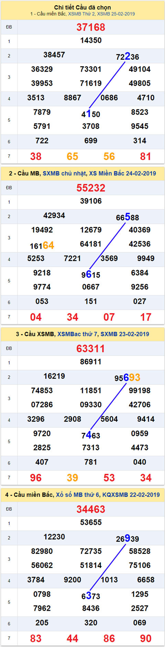Click sixth prize number 781
Screen dimensions: 165x647
click(91, 462)
